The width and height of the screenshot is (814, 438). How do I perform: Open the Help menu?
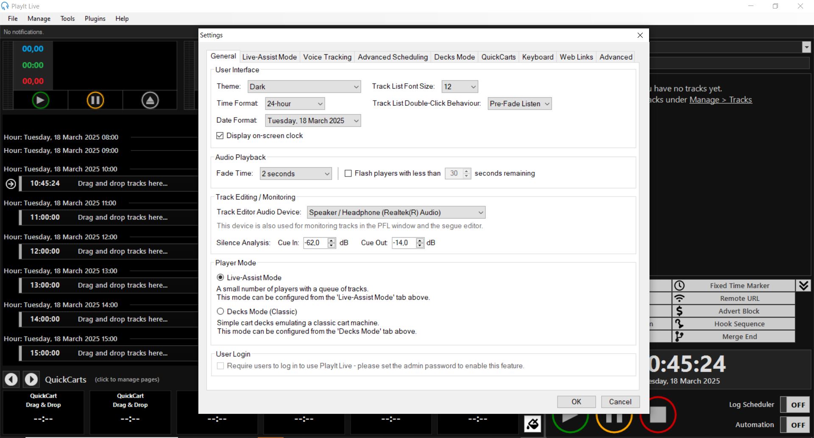point(122,19)
